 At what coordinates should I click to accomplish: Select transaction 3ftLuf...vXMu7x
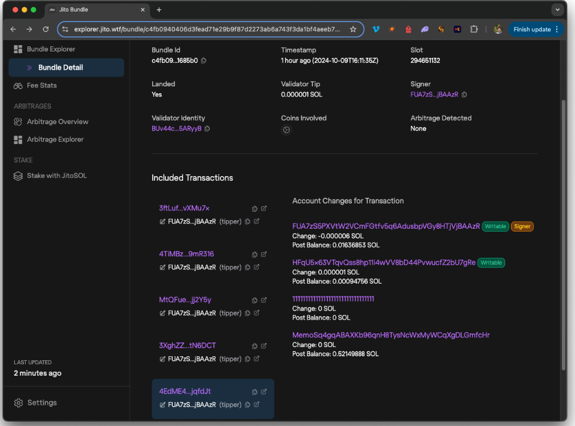click(x=184, y=208)
